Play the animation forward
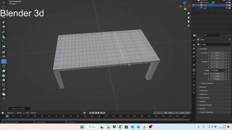 point(99,113)
